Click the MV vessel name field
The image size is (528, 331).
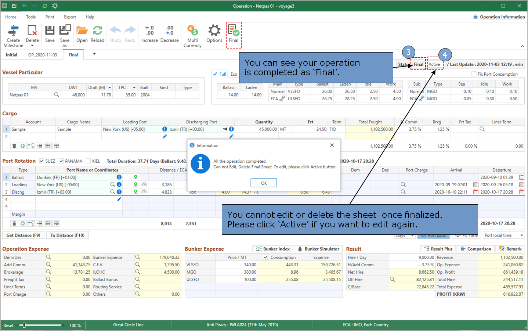(31, 95)
